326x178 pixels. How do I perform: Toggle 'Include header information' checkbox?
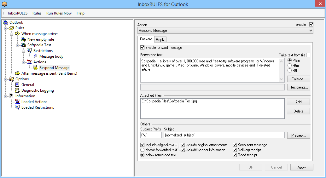click(x=183, y=150)
